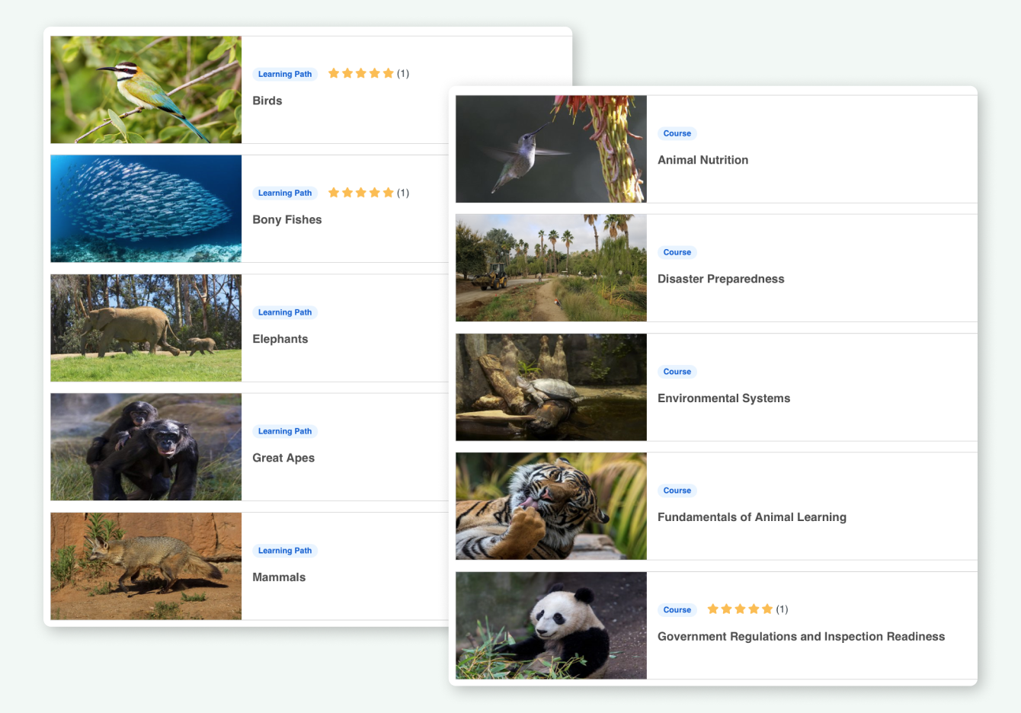Open the Birds learning path title
This screenshot has width=1021, height=713.
point(267,101)
